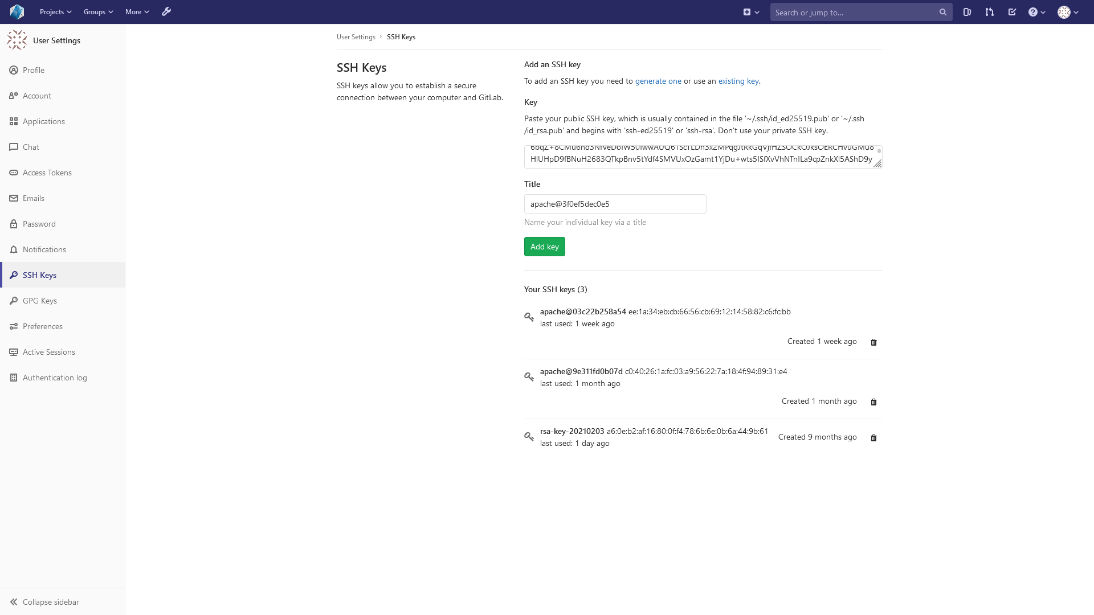Open Access Tokens settings page
This screenshot has height=615, width=1094.
click(47, 173)
